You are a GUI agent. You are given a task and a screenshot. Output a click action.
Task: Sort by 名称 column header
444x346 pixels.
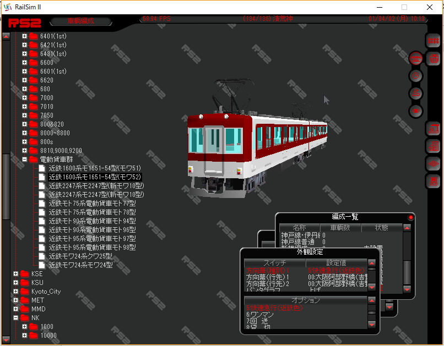[300, 228]
